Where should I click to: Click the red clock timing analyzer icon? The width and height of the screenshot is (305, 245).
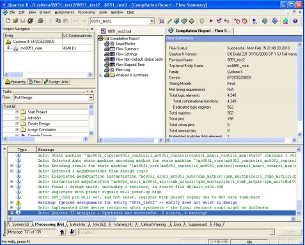click(237, 21)
